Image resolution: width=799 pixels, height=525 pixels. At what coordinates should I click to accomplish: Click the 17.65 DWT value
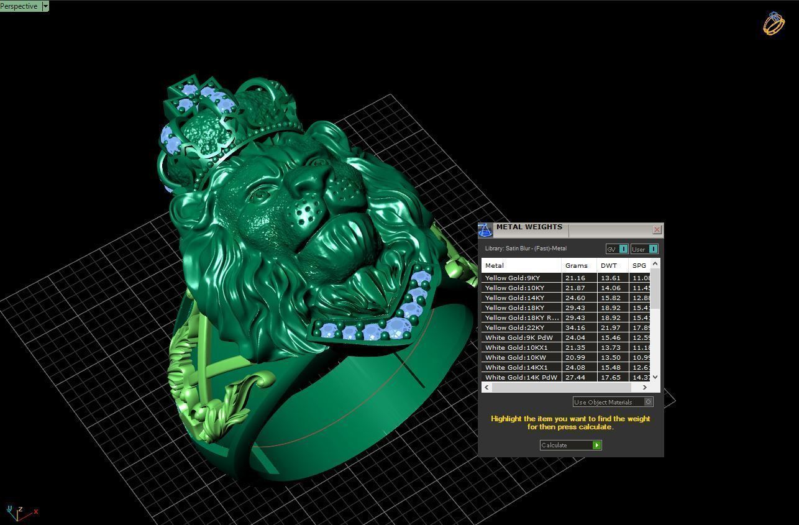point(610,377)
